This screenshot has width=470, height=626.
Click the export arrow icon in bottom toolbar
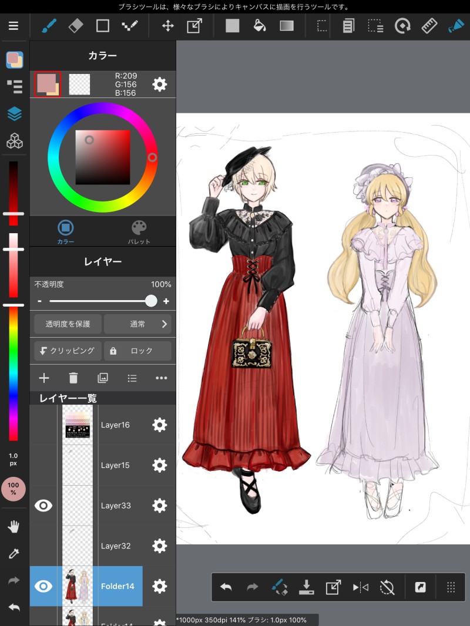pyautogui.click(x=333, y=587)
